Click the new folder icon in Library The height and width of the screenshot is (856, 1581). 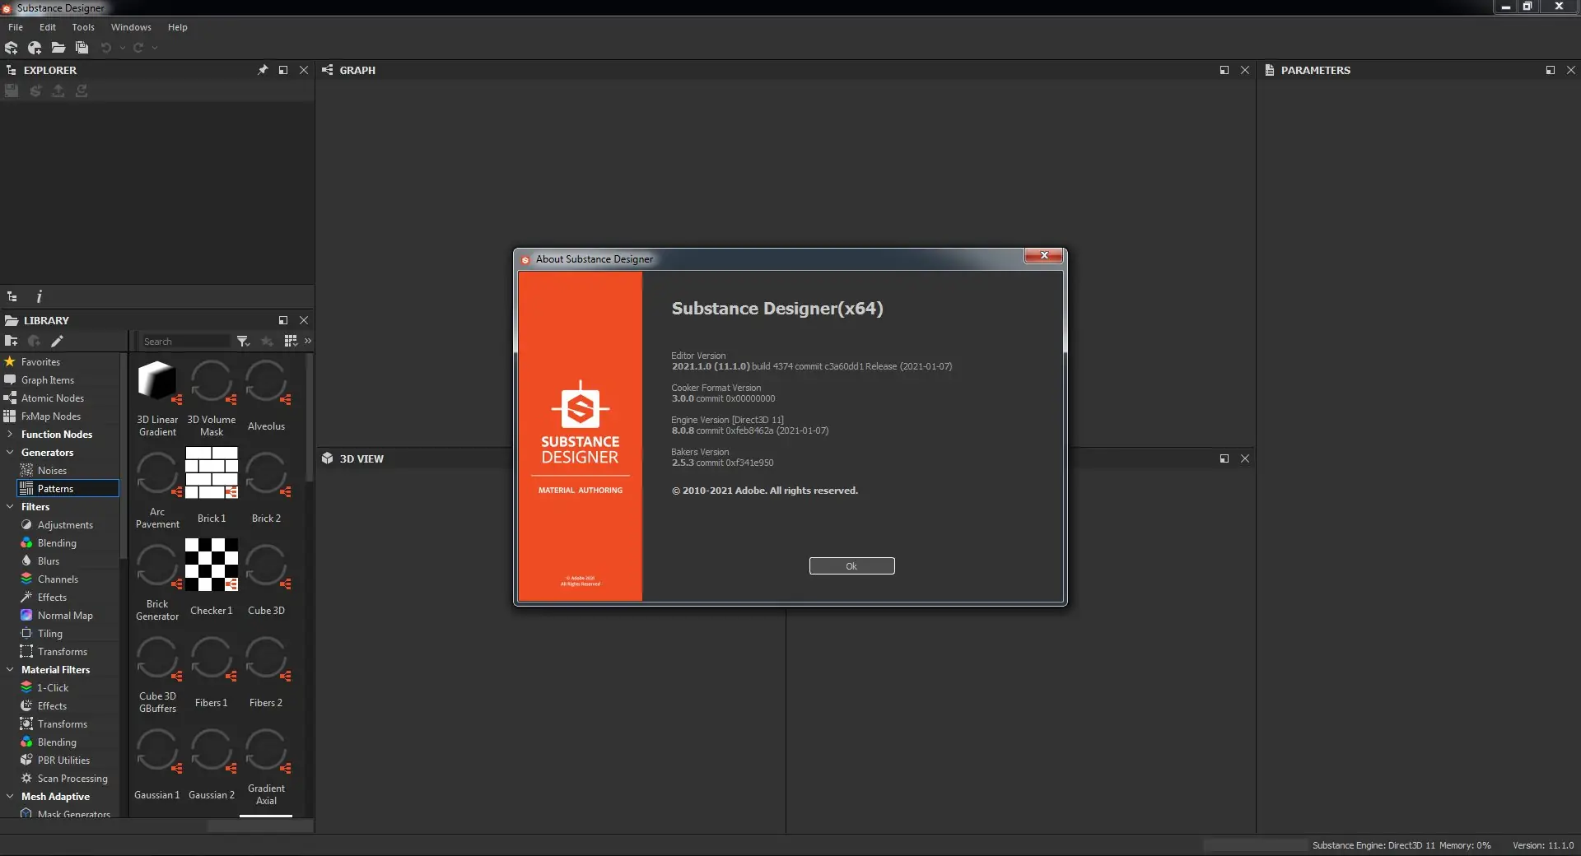(x=12, y=341)
